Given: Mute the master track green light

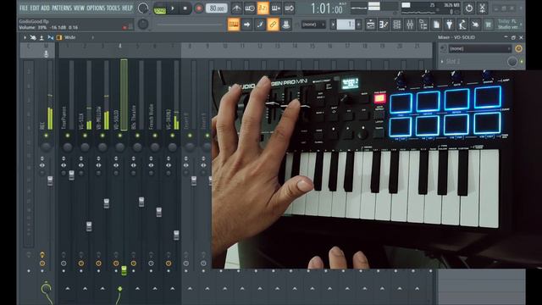Looking at the screenshot, I should coord(46,136).
